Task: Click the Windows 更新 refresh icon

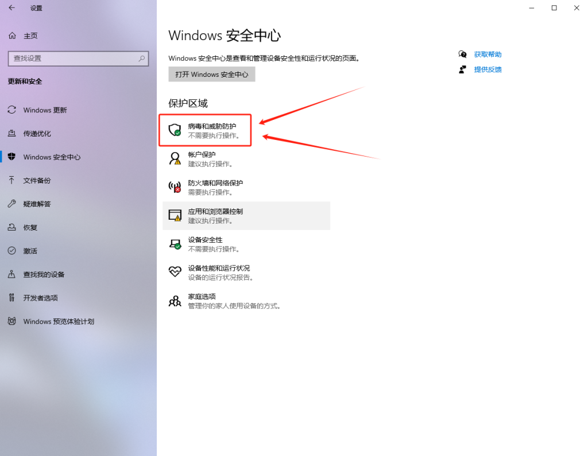Action: click(12, 110)
